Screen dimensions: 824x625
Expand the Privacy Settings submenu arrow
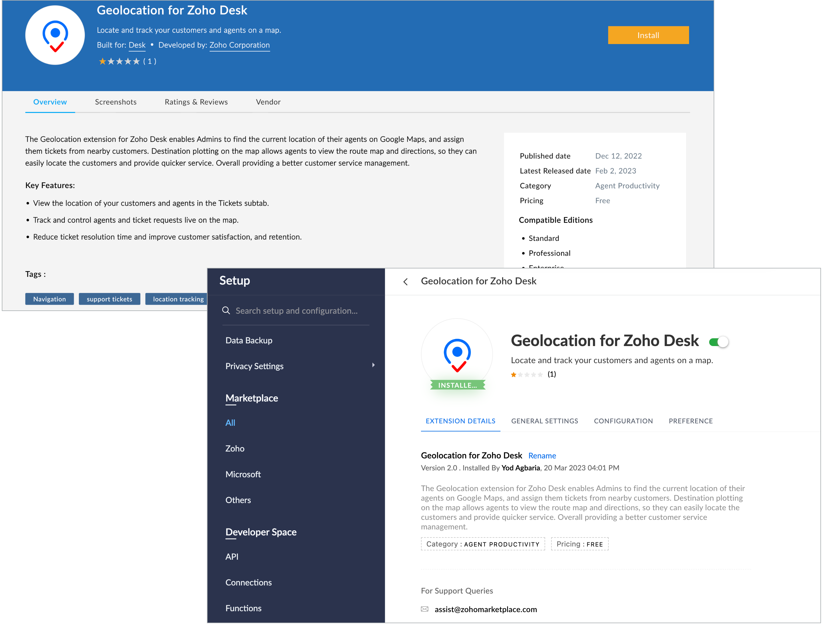pyautogui.click(x=373, y=365)
